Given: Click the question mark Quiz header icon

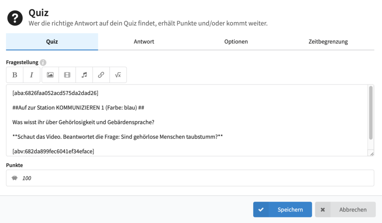Looking at the screenshot, I should click(15, 18).
